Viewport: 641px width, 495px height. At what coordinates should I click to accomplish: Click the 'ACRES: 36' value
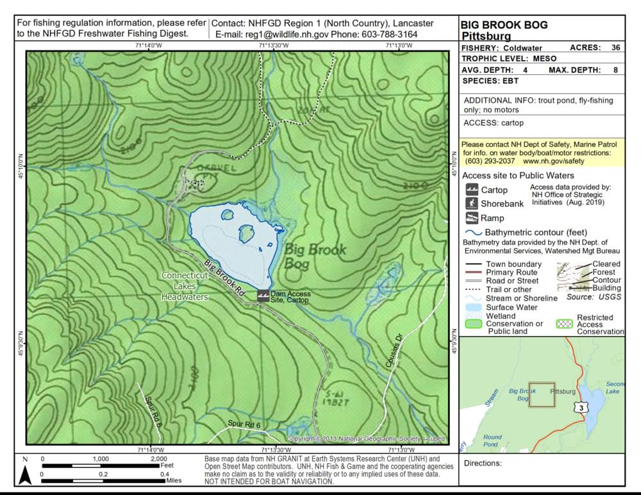595,47
